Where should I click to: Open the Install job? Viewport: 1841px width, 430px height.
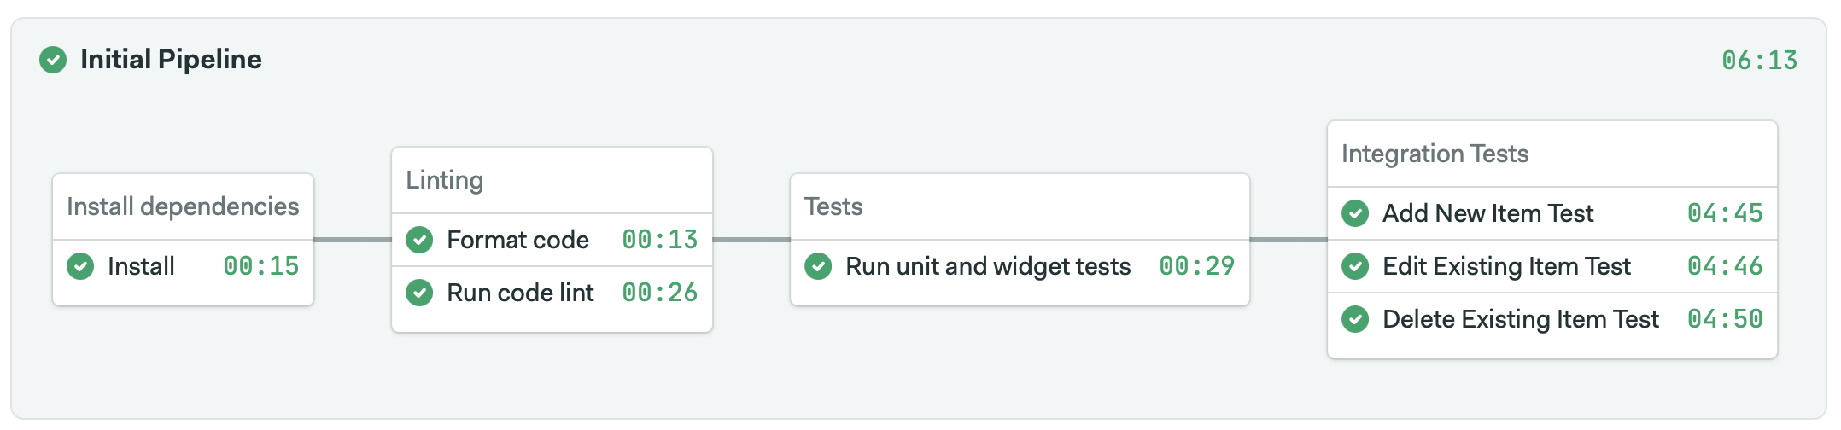[x=142, y=266]
